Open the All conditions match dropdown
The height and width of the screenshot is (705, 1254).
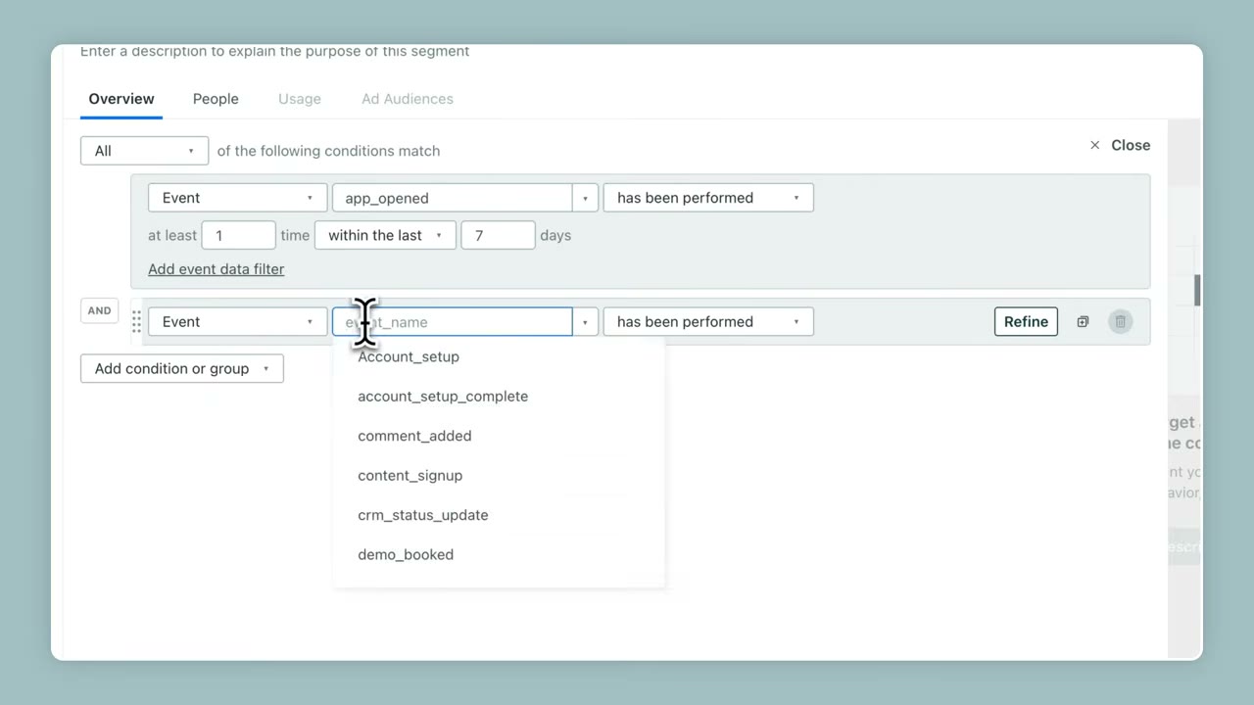click(144, 151)
